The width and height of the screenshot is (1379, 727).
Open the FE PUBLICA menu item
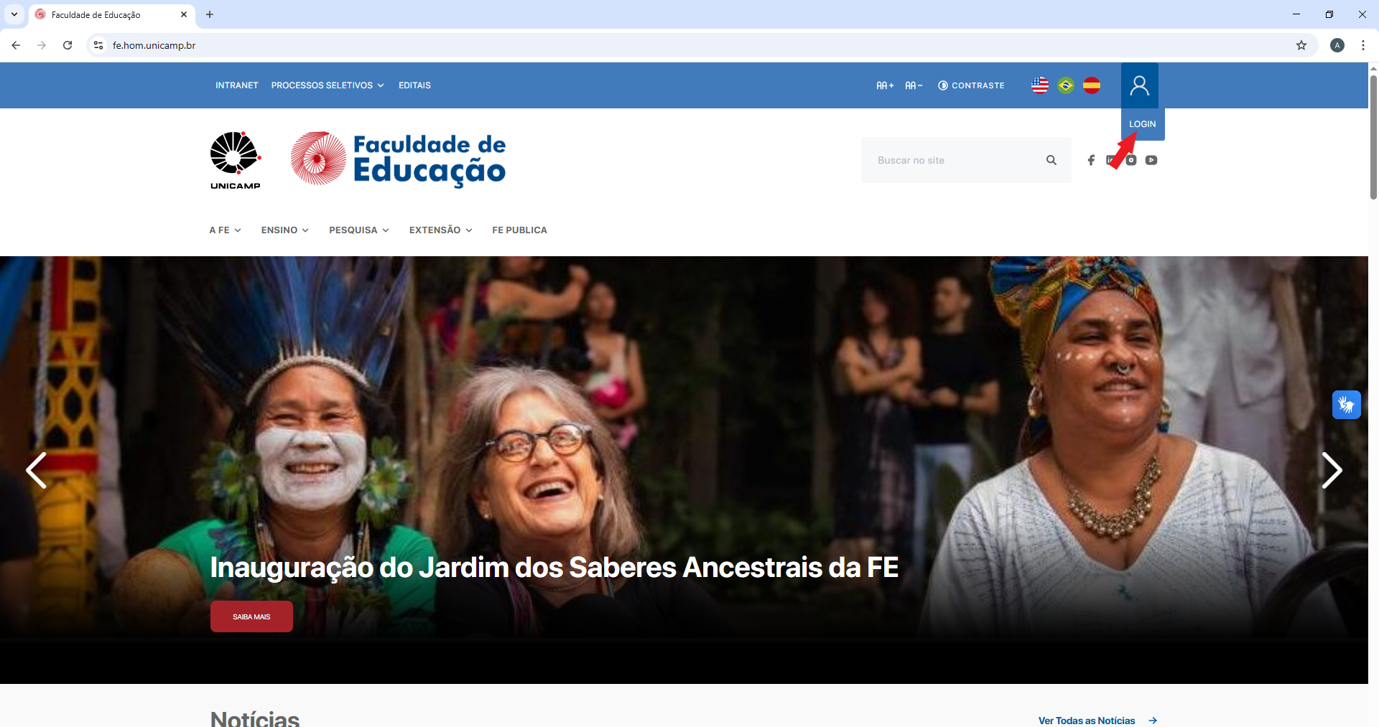click(x=519, y=230)
